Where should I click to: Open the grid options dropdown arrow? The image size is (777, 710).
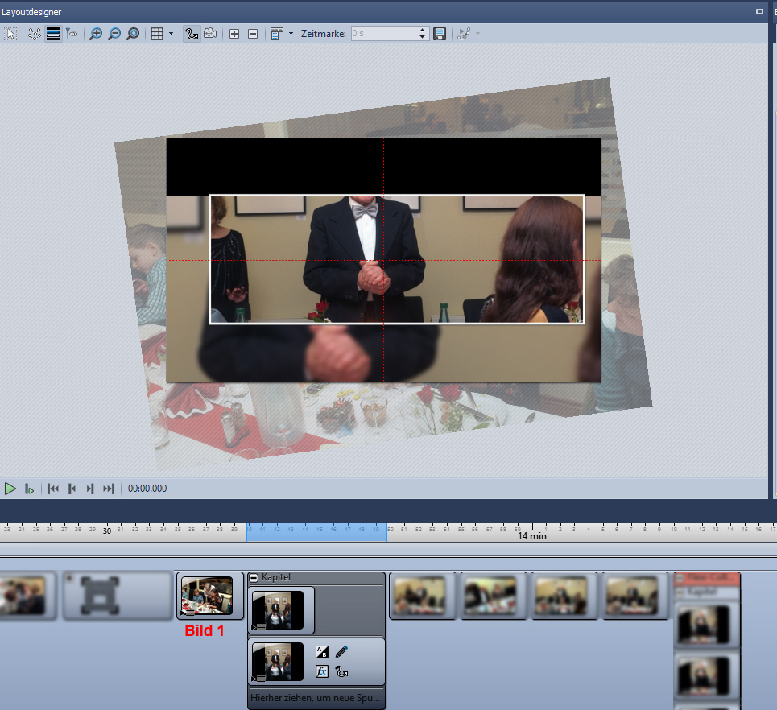point(171,34)
